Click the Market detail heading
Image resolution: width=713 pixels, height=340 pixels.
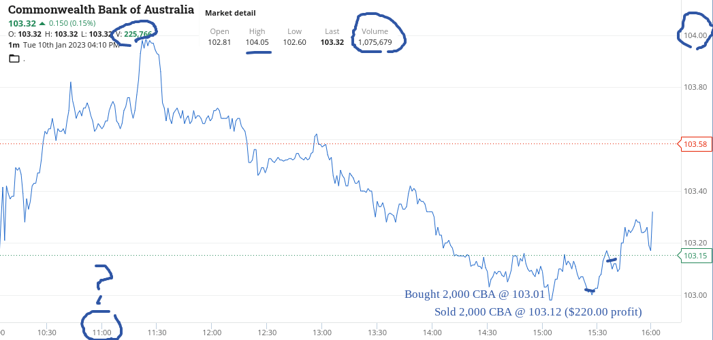[x=230, y=13]
